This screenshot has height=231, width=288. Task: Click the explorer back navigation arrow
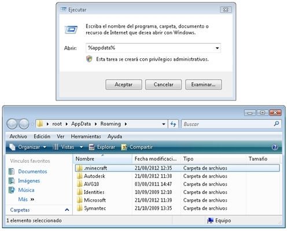[x=12, y=124]
